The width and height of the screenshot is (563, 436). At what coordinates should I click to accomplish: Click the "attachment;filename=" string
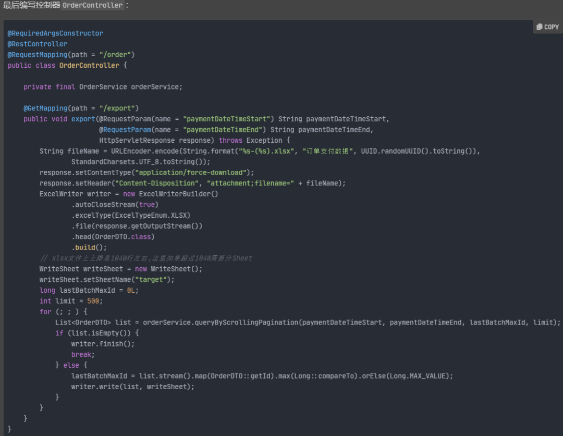tap(250, 183)
